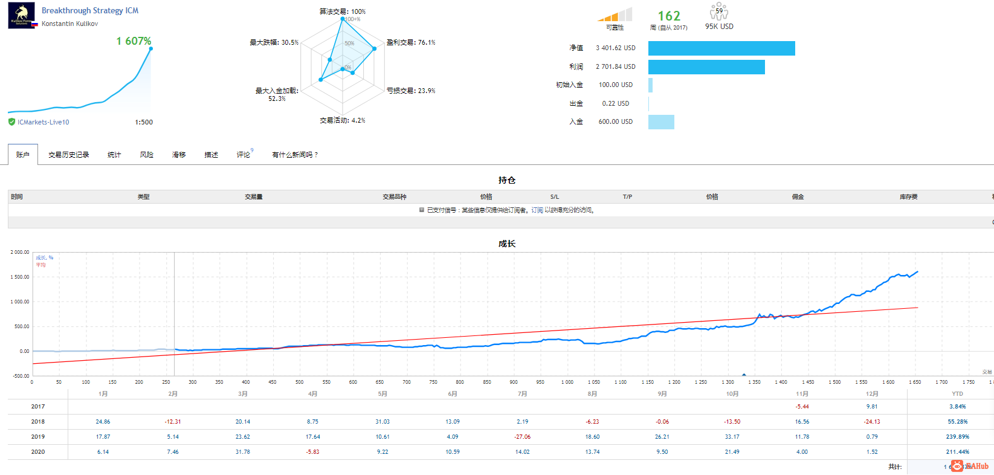The width and height of the screenshot is (994, 475).
Task: Click the Kulikov Forex avatar logo
Action: [x=22, y=16]
